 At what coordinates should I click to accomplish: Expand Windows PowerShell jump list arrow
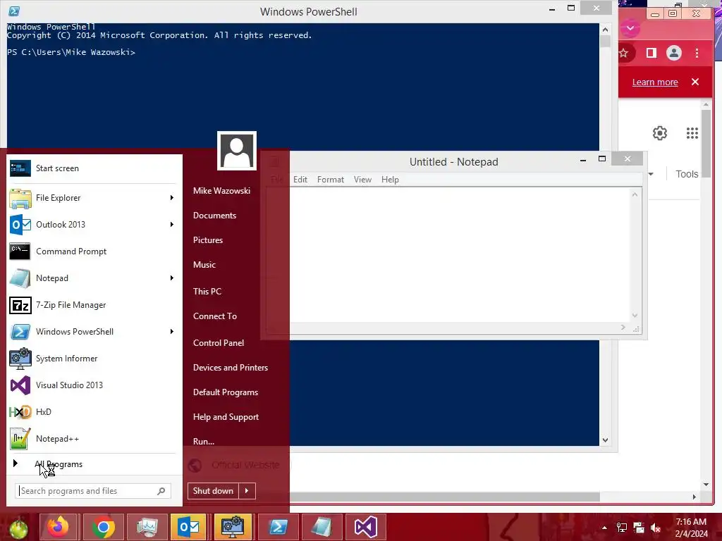click(x=172, y=332)
